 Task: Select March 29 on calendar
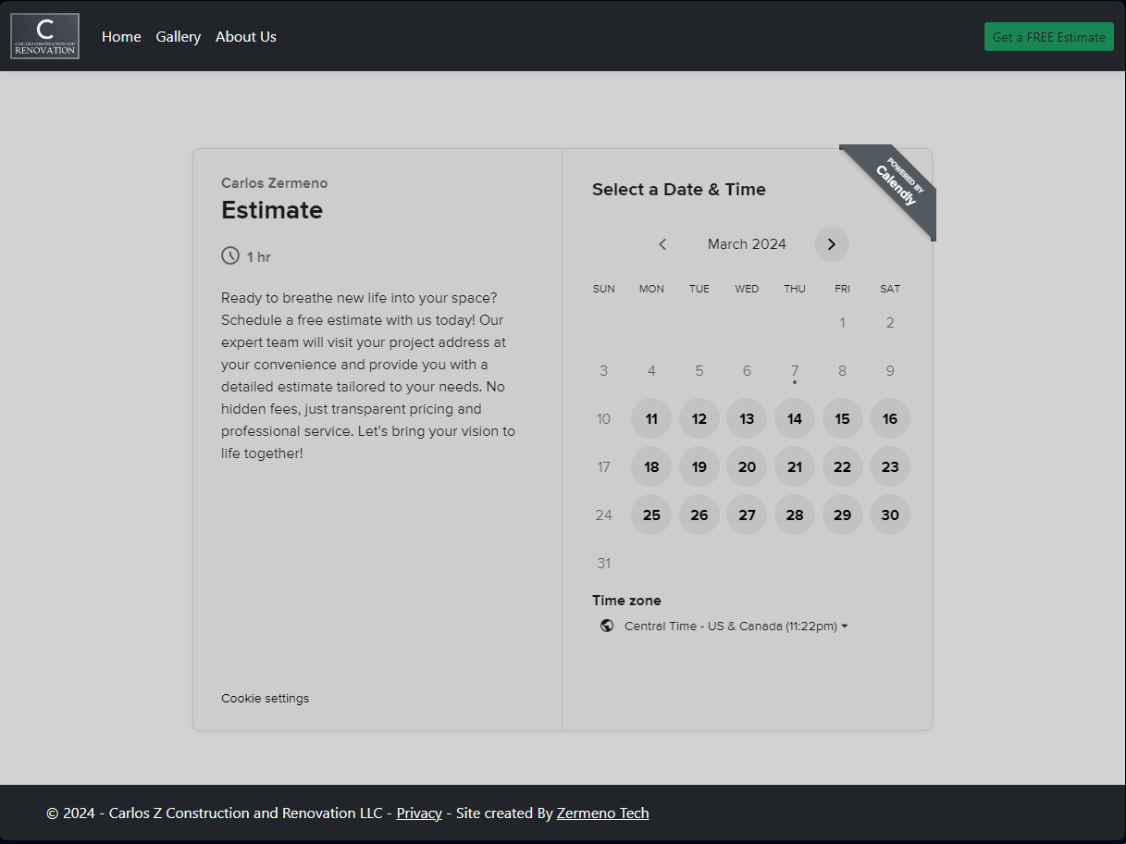(842, 515)
